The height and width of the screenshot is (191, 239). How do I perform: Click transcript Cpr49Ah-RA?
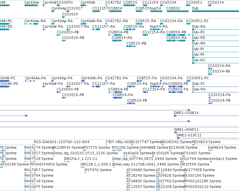tap(83, 24)
